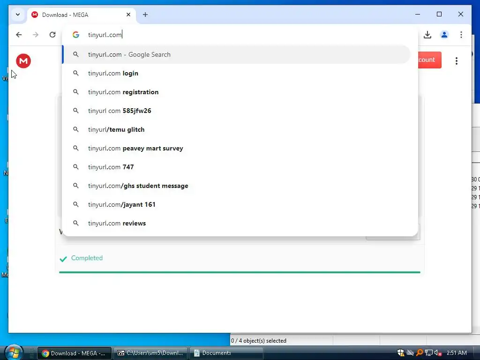This screenshot has height=360, width=480.
Task: Click the security shield tray icon
Action: tap(401, 353)
